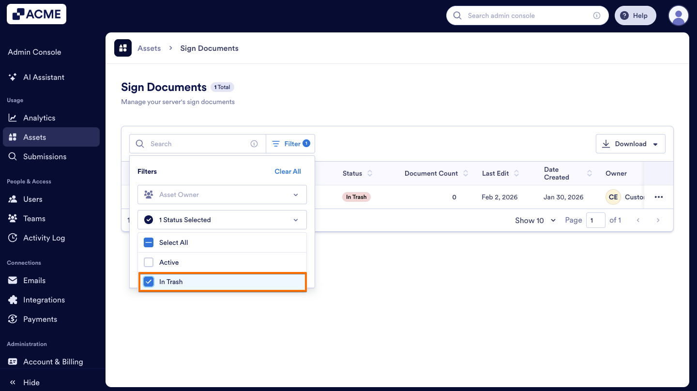The image size is (697, 391).
Task: Select the Analytics sidebar icon
Action: 13,118
